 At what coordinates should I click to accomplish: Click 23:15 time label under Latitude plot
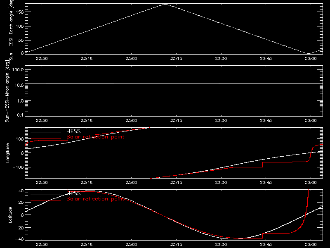pos(176,245)
